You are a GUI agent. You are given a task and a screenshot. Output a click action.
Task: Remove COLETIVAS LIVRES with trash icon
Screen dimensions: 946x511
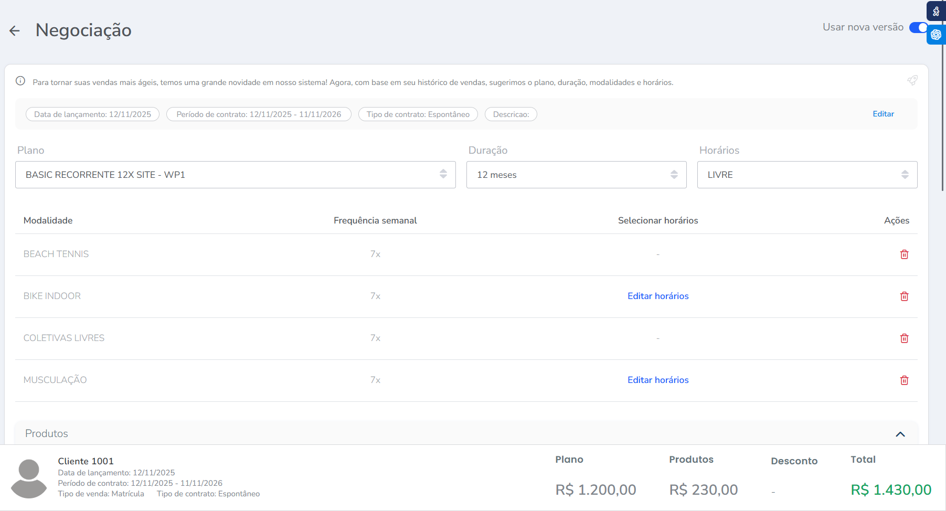point(904,338)
